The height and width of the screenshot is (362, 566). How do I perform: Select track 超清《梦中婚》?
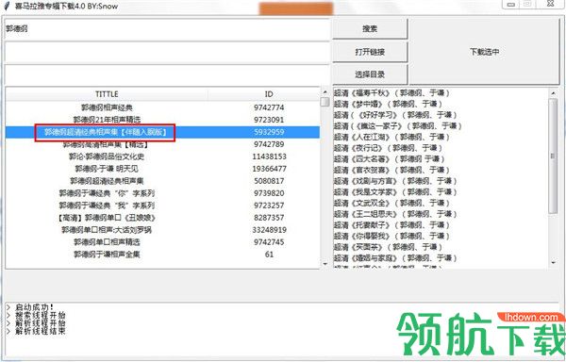tap(388, 105)
